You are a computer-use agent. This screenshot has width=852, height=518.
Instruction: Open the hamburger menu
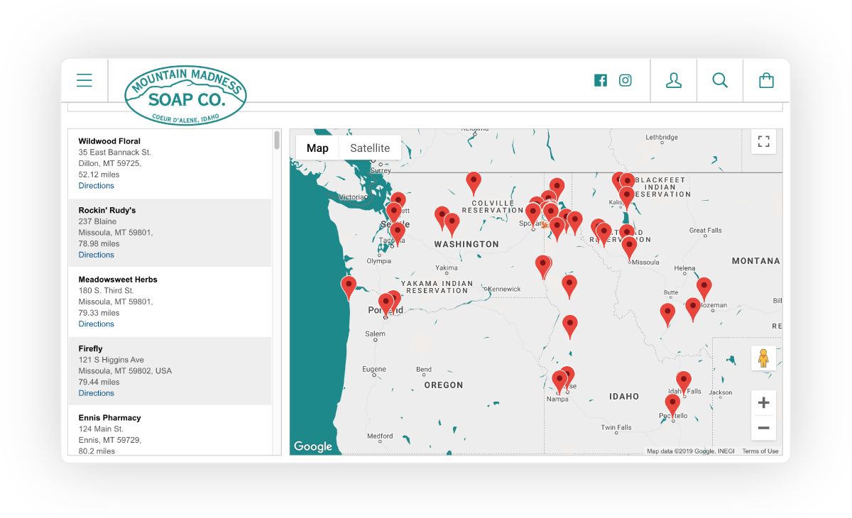[84, 80]
